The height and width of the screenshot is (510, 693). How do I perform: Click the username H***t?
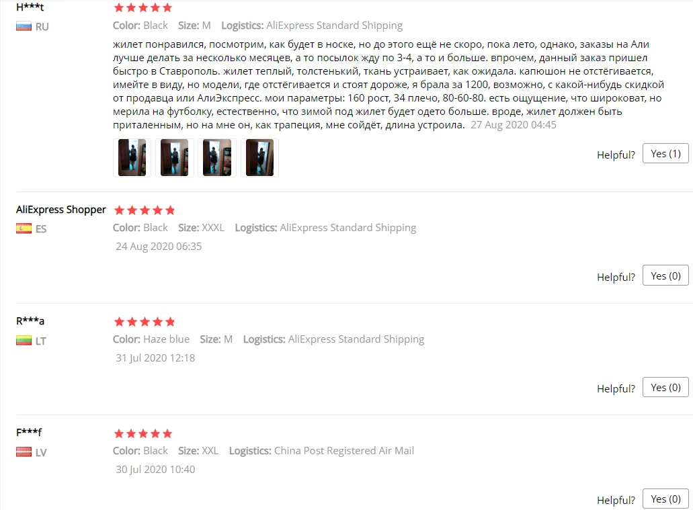pos(30,7)
